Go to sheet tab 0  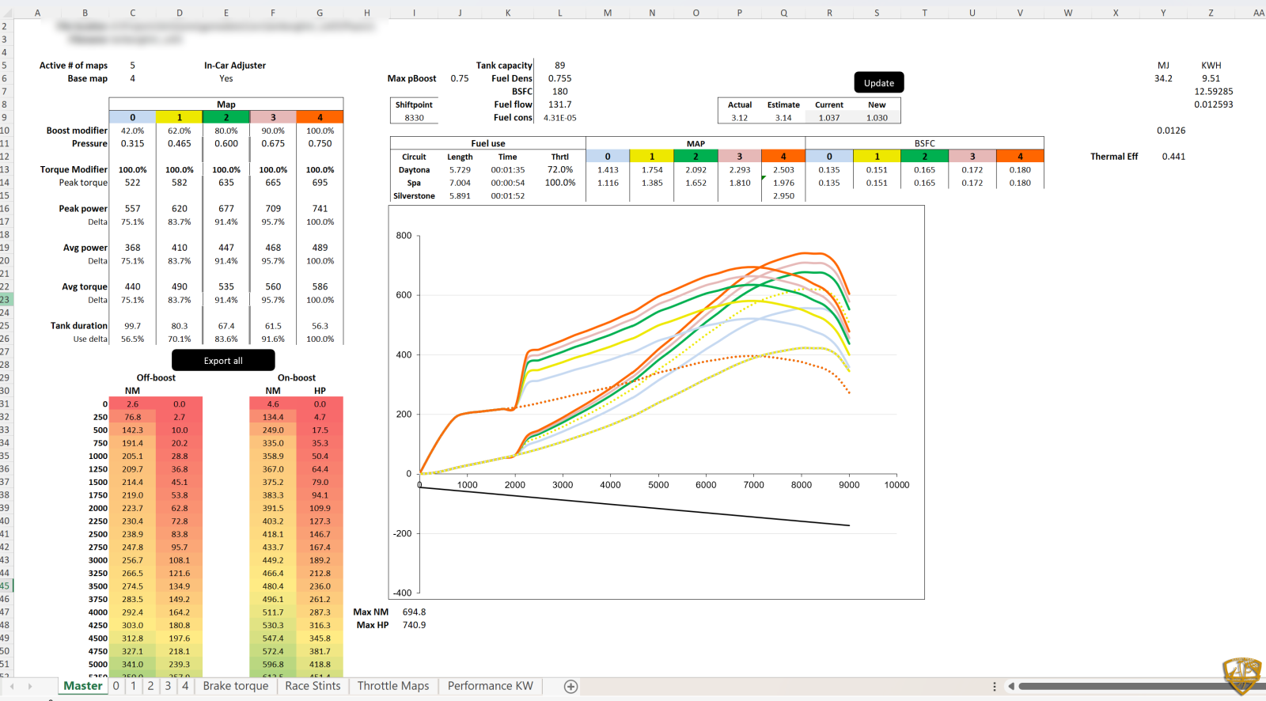pyautogui.click(x=116, y=686)
